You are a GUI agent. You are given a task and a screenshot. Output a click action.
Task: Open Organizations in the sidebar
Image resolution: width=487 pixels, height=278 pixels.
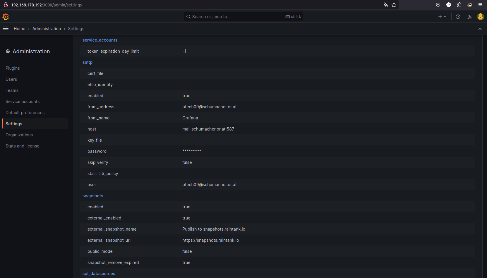coord(19,135)
